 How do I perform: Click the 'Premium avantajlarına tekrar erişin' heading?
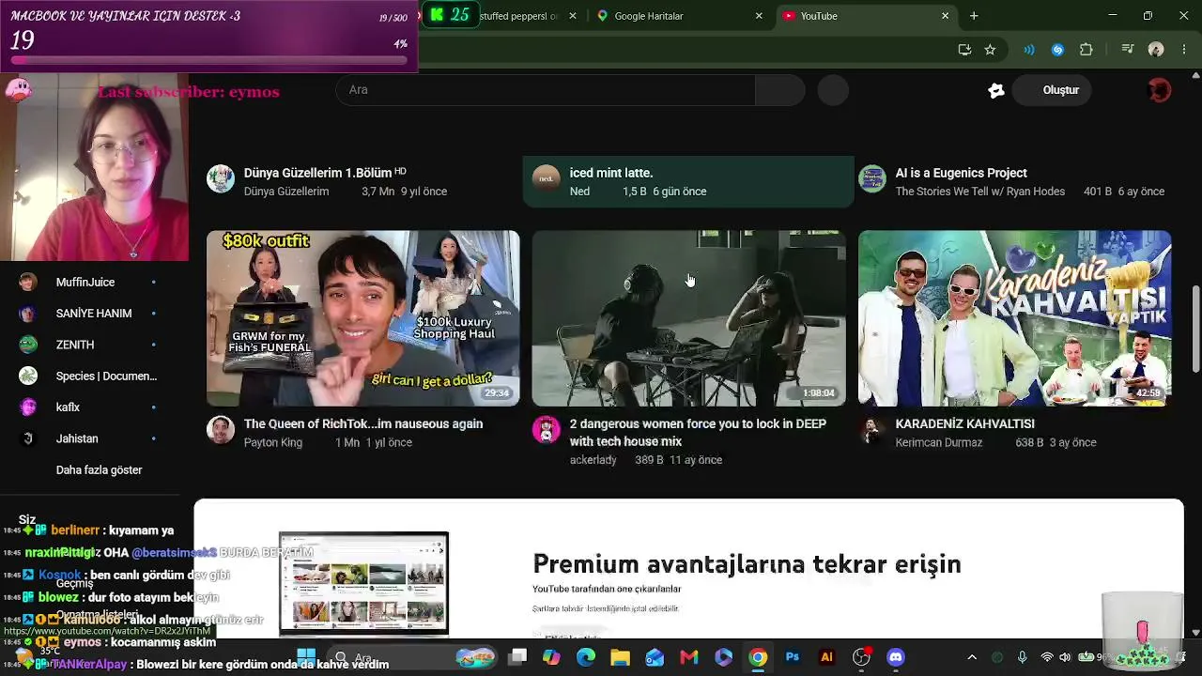pyautogui.click(x=747, y=563)
